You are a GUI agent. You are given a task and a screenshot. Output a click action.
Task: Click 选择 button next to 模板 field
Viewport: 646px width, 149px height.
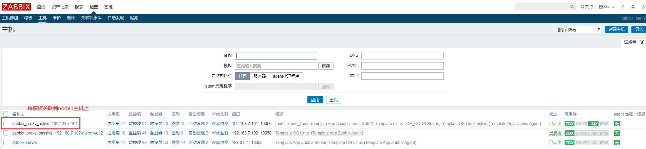(326, 66)
